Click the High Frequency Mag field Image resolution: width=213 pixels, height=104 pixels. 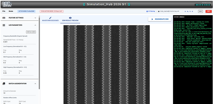coord(26,73)
